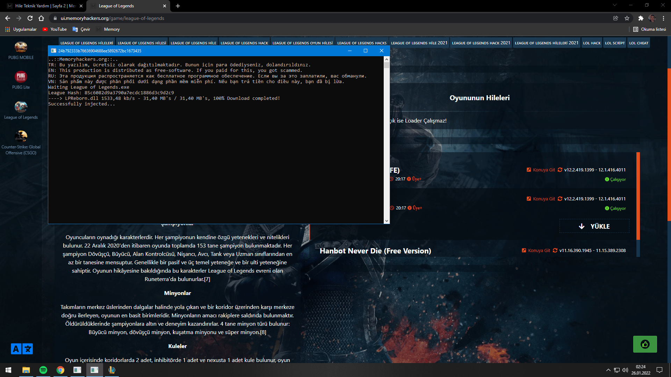This screenshot has height=377, width=671.
Task: Open PUBG Lite game icon in sidebar
Action: tap(21, 77)
